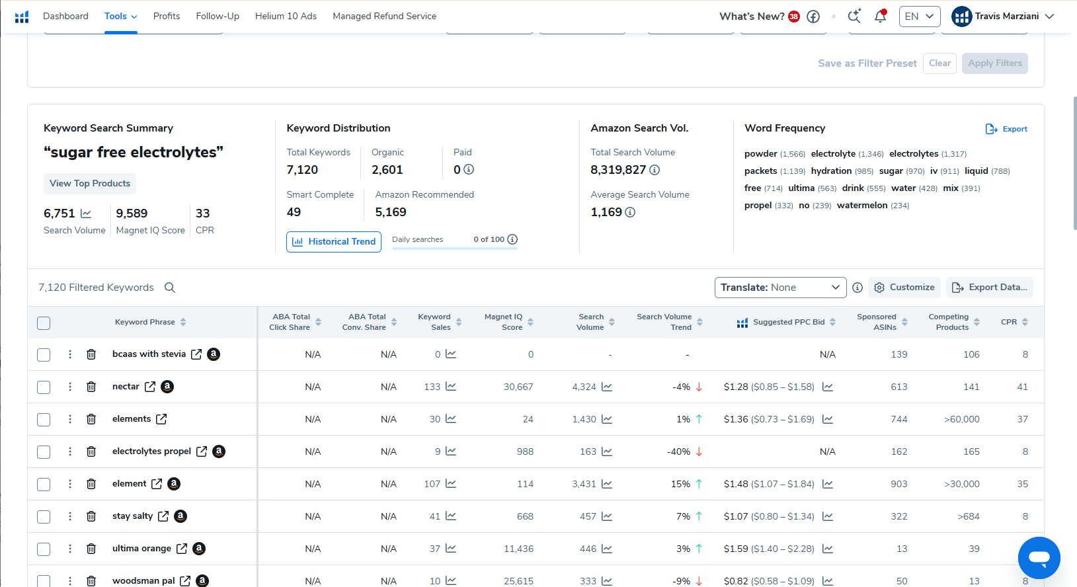Select the element row checkbox
The width and height of the screenshot is (1077, 587).
point(44,485)
